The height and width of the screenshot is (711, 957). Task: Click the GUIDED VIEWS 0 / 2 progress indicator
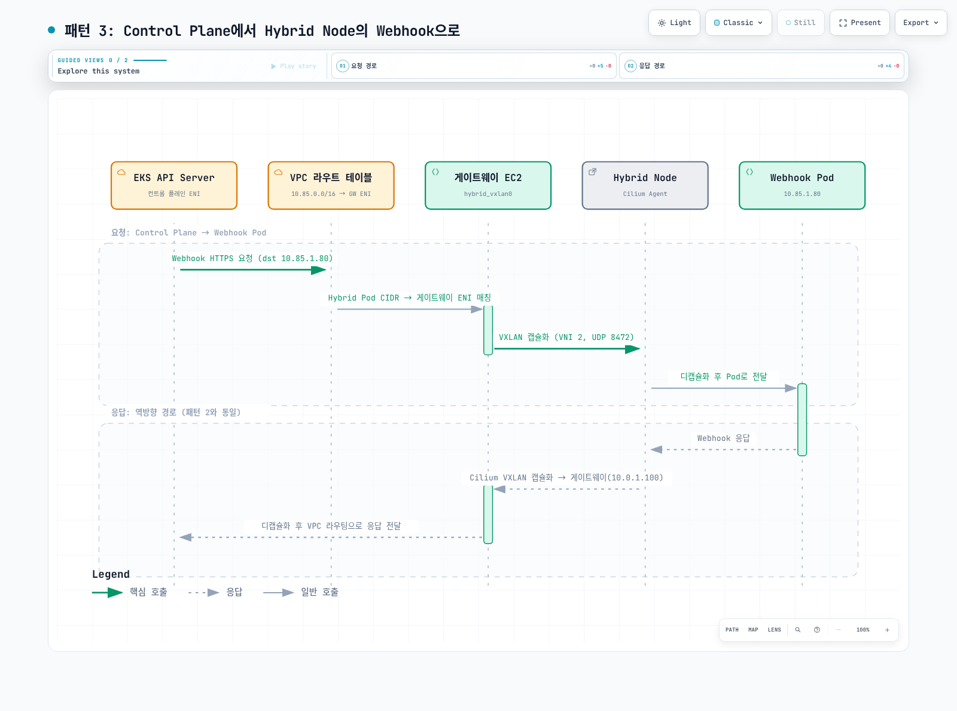click(x=112, y=60)
